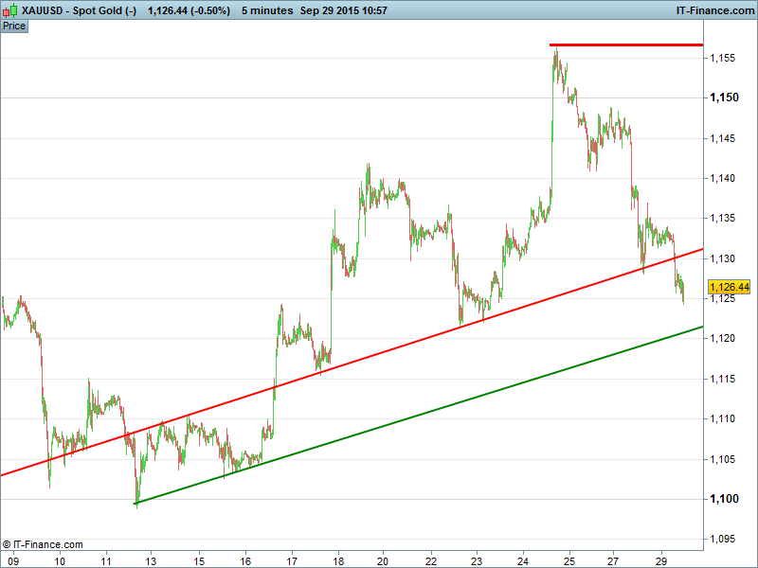
Task: Click the 1,155 price axis label
Action: [x=724, y=58]
